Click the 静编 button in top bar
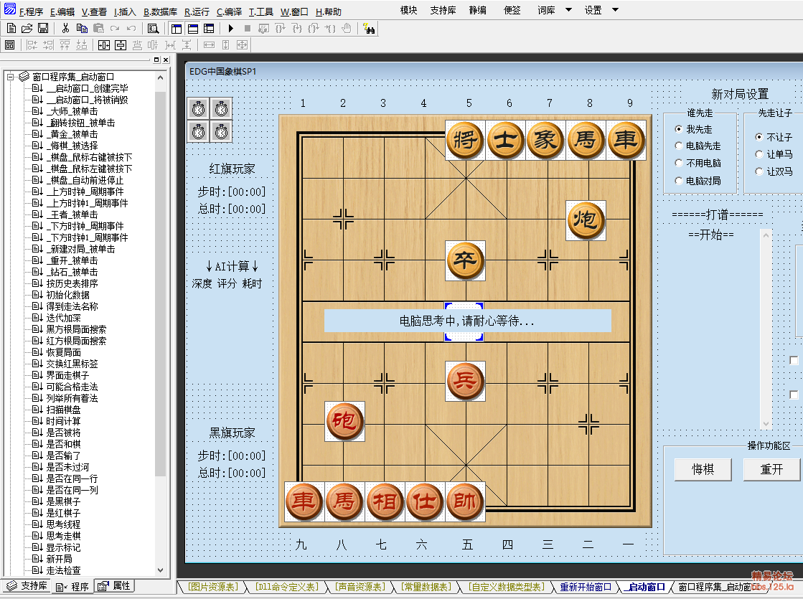 tap(478, 10)
